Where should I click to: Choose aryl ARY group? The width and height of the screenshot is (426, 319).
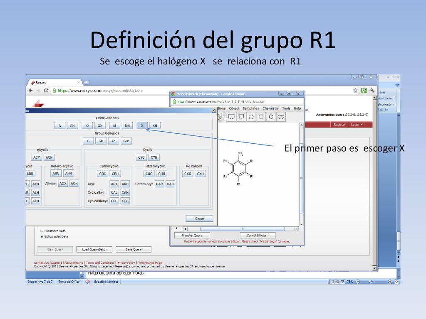coord(114,184)
